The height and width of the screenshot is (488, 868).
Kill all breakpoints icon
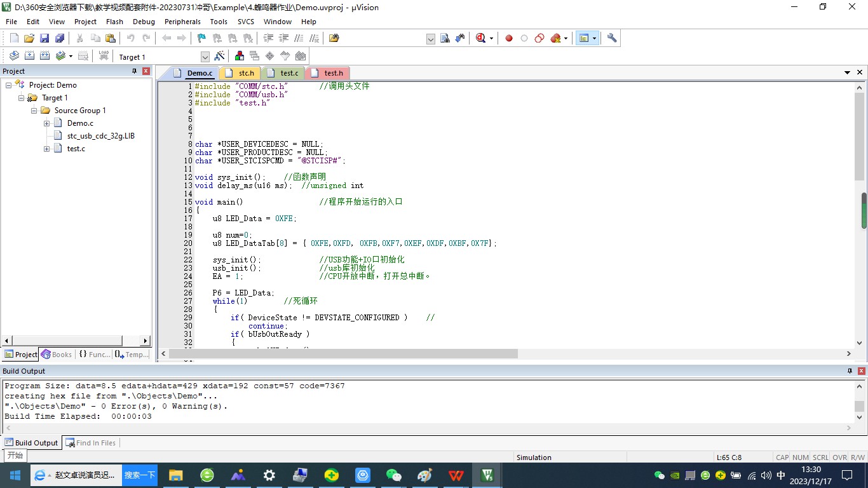click(x=555, y=38)
